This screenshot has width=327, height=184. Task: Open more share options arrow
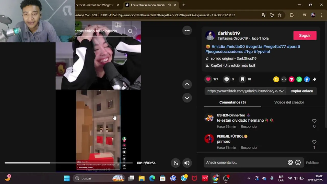tap(314, 79)
